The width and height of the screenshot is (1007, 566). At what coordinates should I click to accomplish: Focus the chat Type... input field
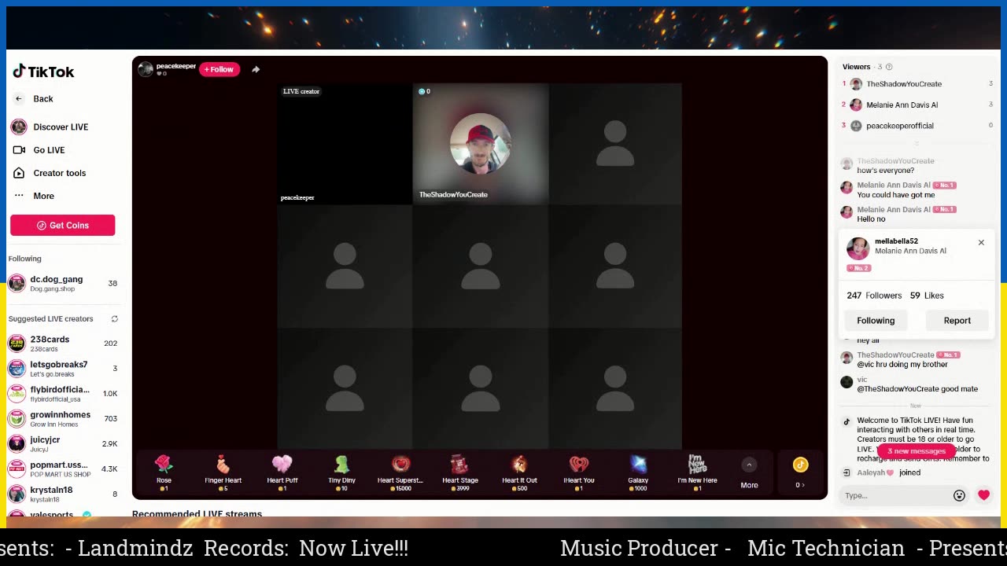coord(893,496)
